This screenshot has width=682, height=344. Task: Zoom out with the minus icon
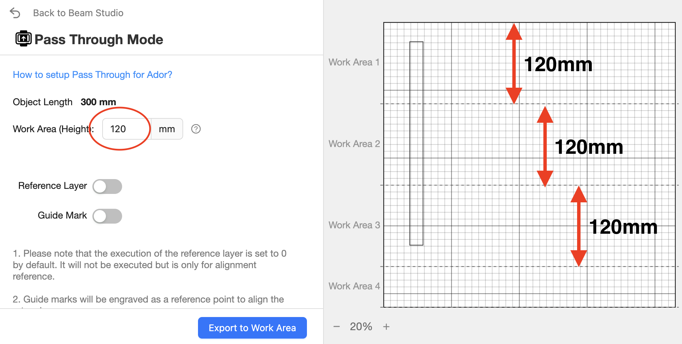pyautogui.click(x=337, y=326)
